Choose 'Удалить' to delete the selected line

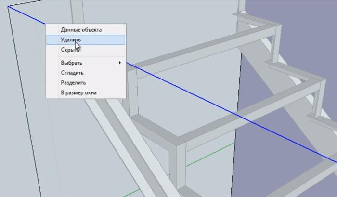[x=71, y=39]
